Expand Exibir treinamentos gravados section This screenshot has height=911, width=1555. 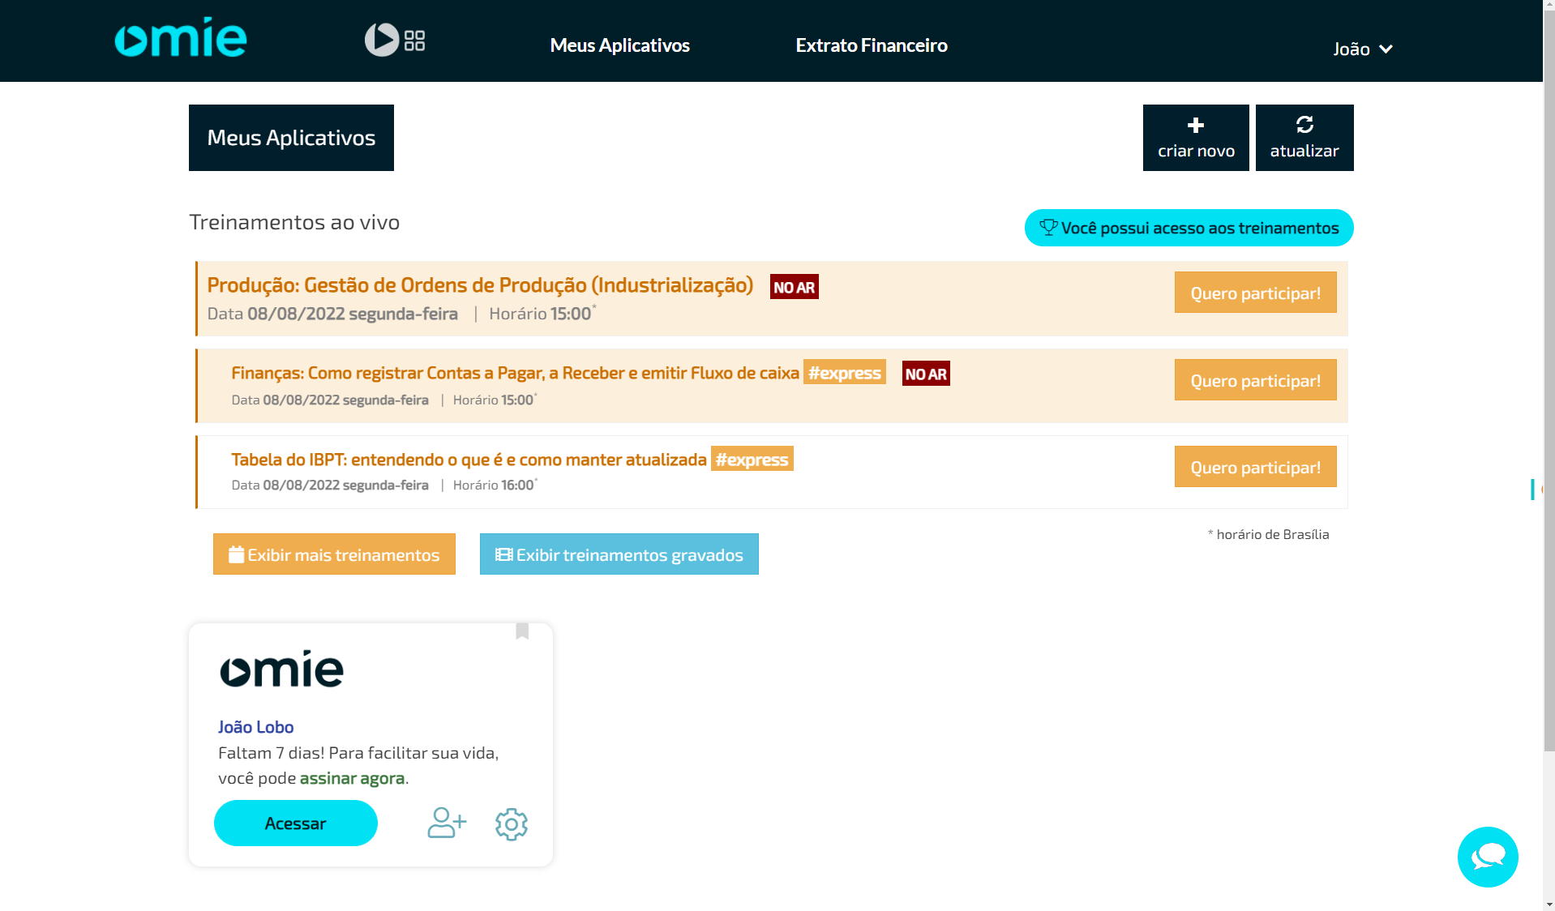pos(619,554)
